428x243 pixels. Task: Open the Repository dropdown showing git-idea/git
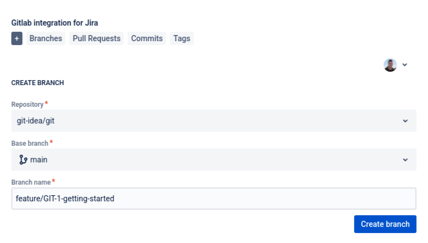pyautogui.click(x=206, y=121)
